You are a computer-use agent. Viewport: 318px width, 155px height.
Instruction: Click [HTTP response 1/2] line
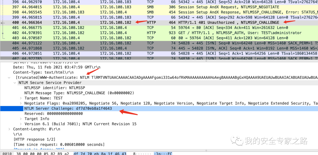(x=34, y=139)
